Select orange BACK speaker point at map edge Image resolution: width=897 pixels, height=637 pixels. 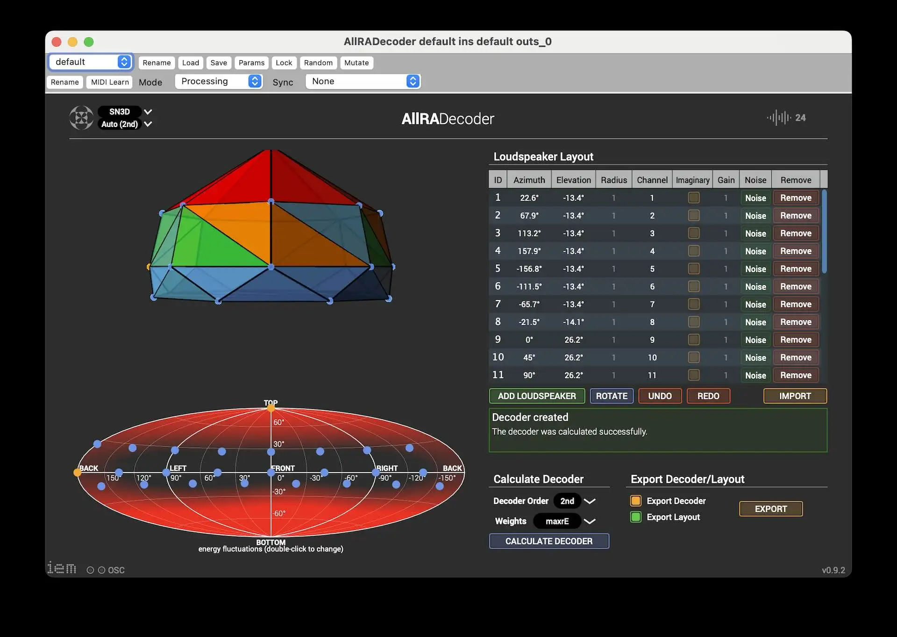pos(78,473)
